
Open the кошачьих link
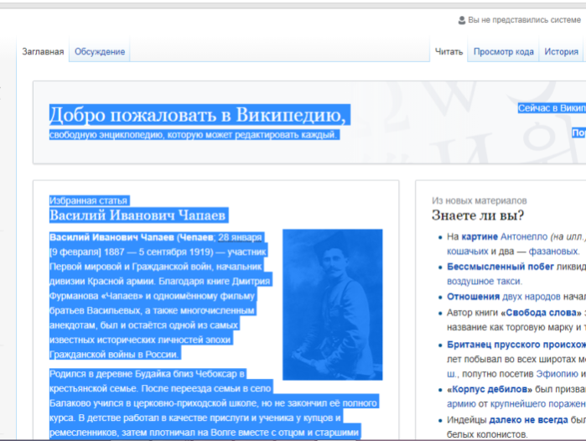pyautogui.click(x=468, y=252)
